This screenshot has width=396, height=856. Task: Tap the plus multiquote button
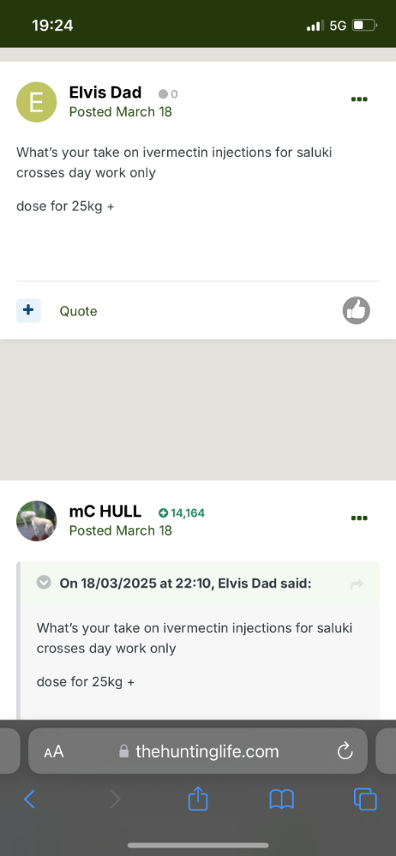28,311
